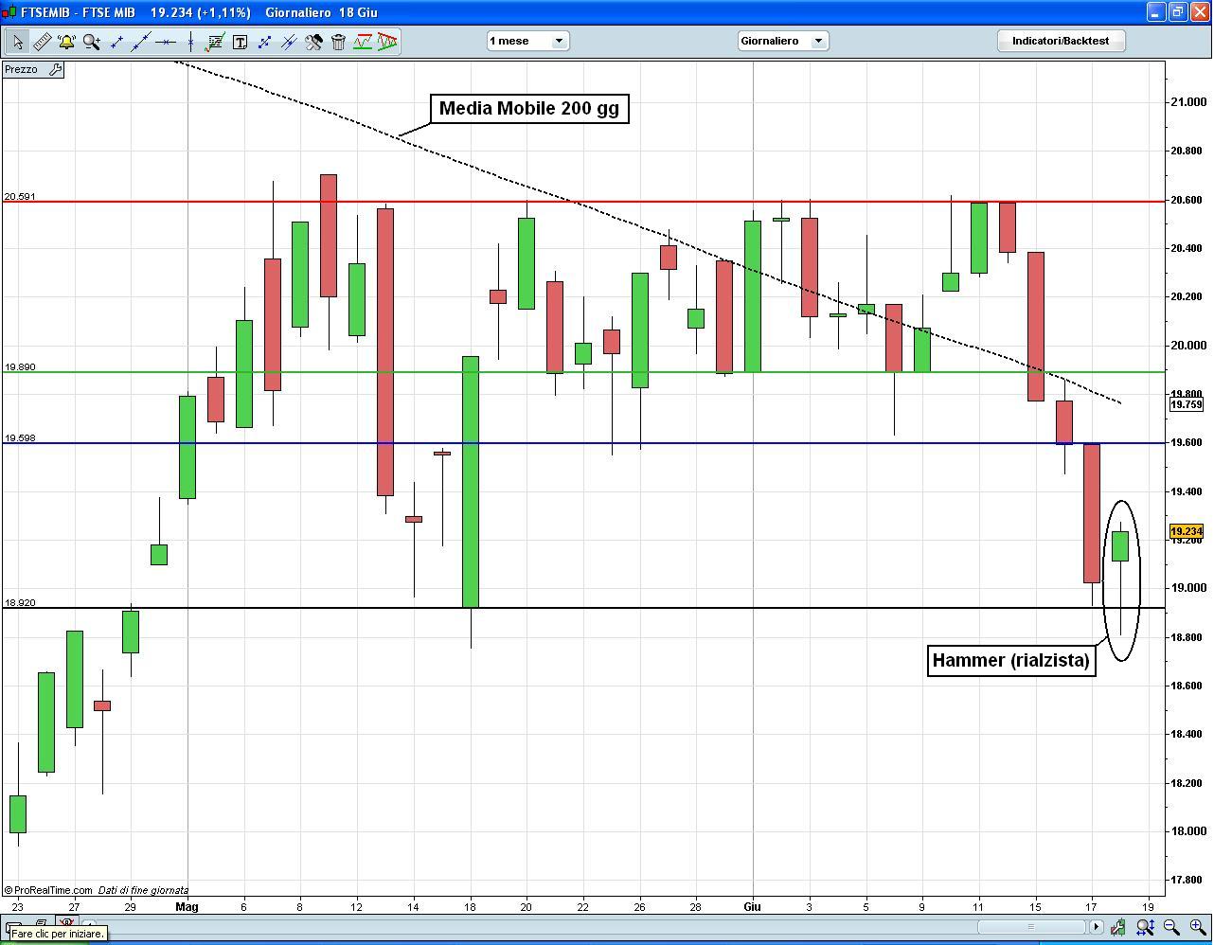Click the 21.000 price axis label
Viewport: 1214px width, 945px height.
point(1187,102)
